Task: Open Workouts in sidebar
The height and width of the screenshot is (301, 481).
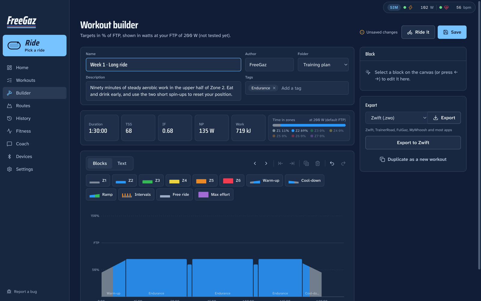Action: click(35, 80)
